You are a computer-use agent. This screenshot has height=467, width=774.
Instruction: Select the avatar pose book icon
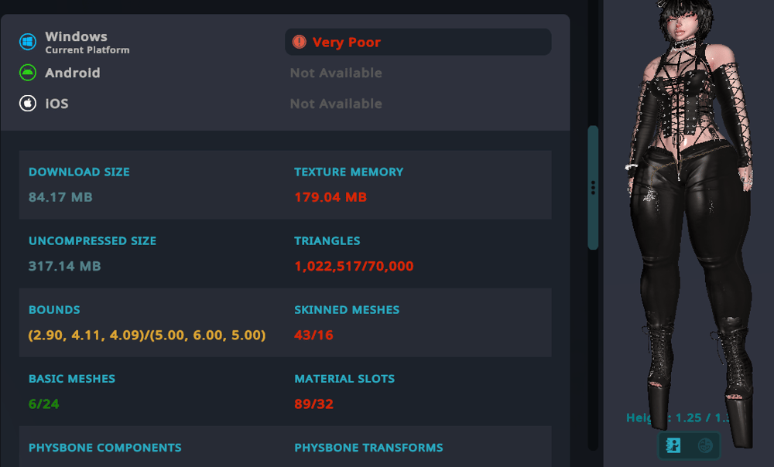[673, 445]
